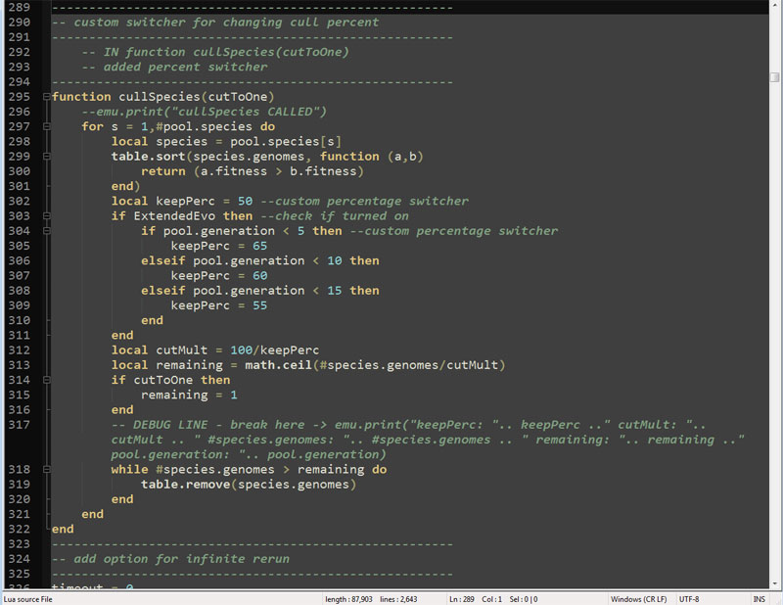Collapse the table.sort fold on line 299

[46, 157]
